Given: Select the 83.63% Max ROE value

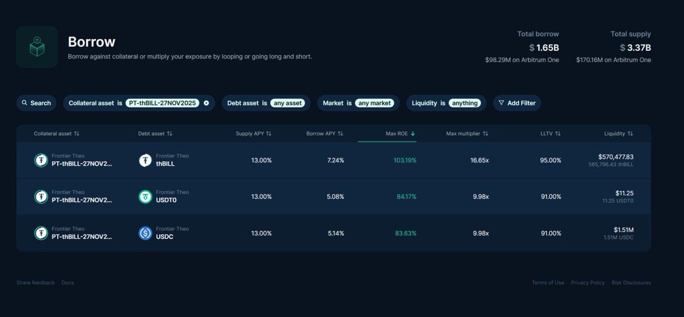Looking at the screenshot, I should pyautogui.click(x=406, y=233).
